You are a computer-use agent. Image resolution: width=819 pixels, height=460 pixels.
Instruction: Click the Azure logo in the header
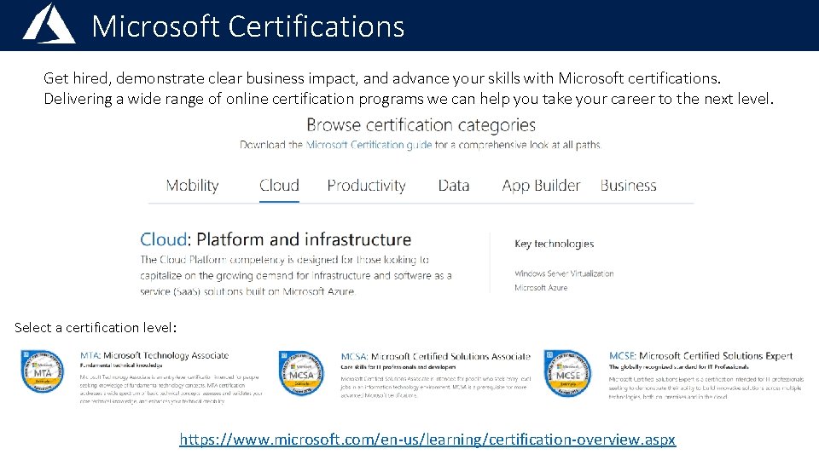click(49, 24)
